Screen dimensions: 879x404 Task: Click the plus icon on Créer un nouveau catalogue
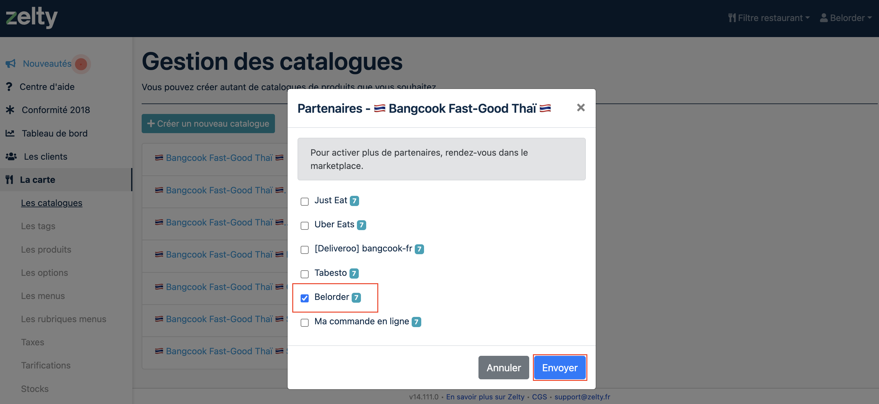coord(151,123)
